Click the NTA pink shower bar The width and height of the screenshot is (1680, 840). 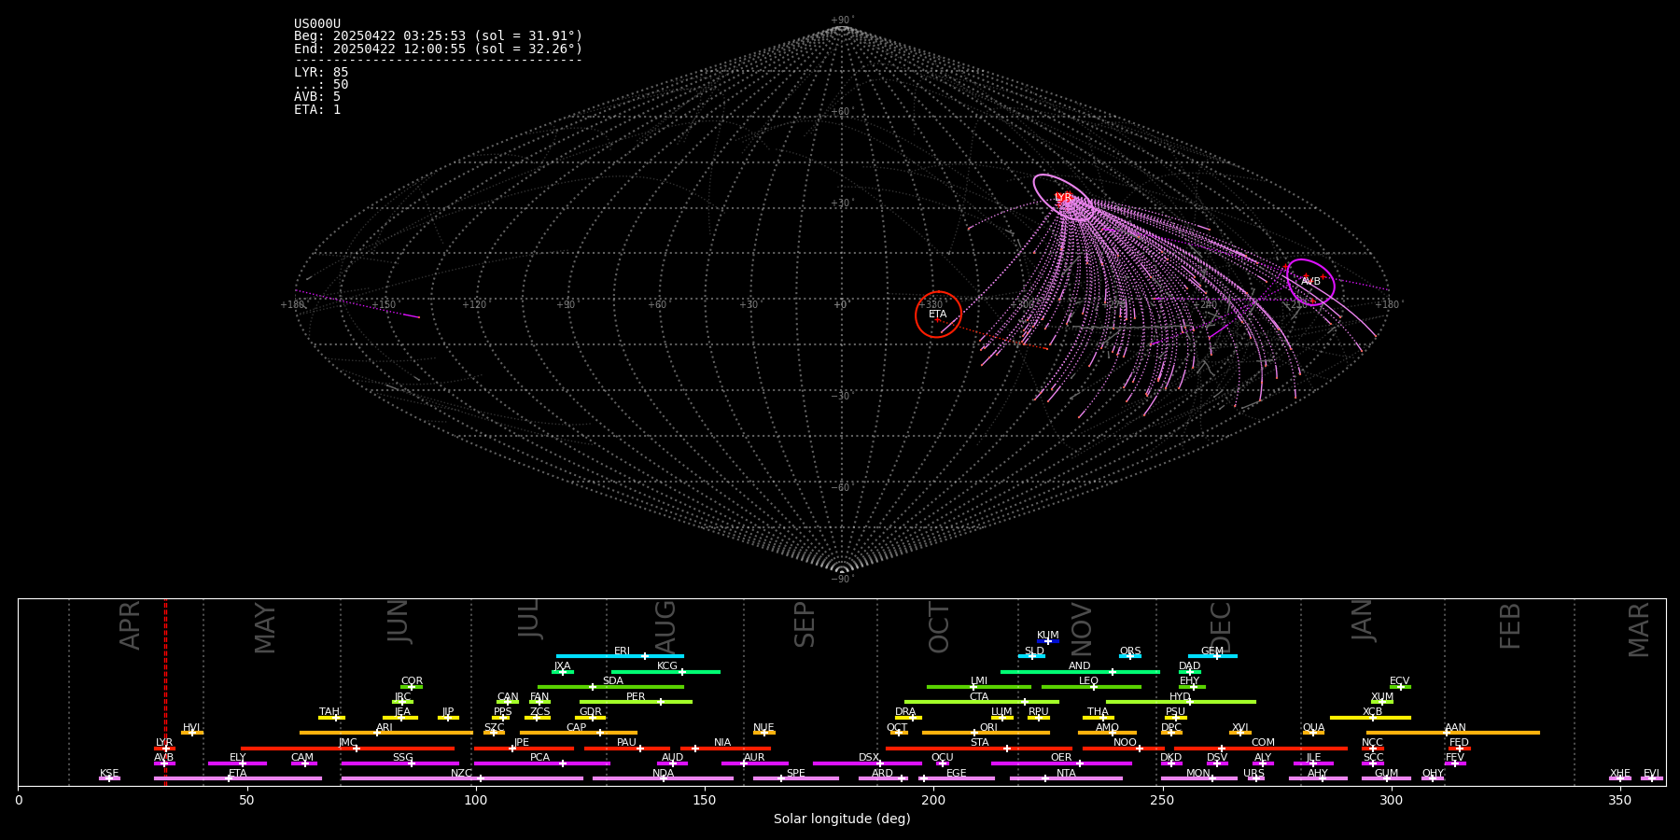(1066, 778)
